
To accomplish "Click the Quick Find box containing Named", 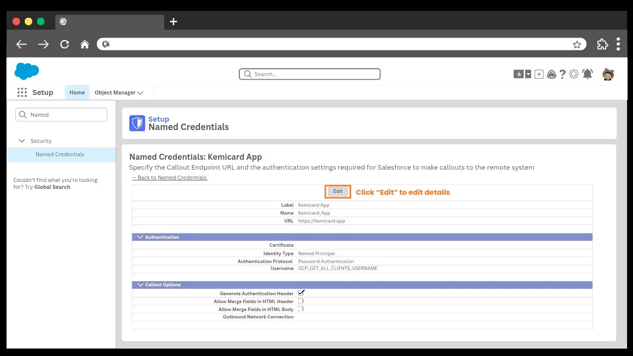I will pyautogui.click(x=61, y=115).
